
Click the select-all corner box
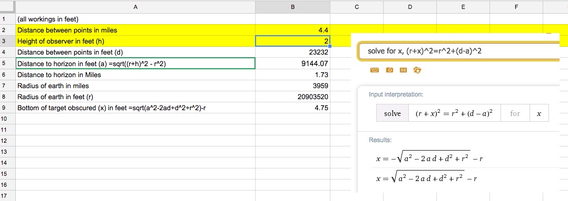point(7,6)
